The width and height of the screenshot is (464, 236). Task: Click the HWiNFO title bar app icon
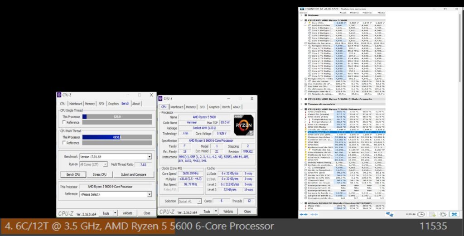302,9
